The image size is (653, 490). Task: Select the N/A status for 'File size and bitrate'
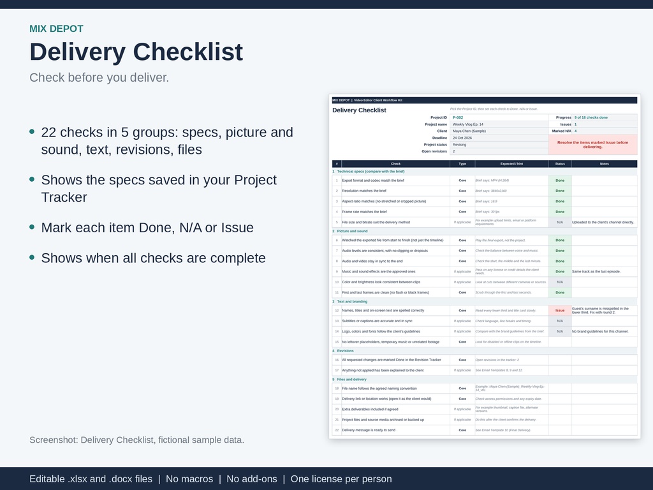click(560, 222)
